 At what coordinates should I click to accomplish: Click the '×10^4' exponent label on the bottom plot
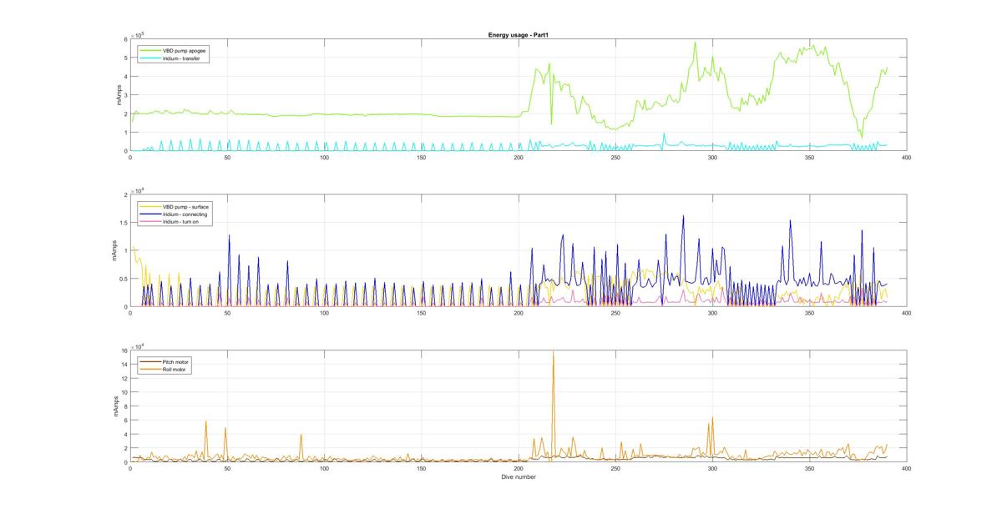[x=139, y=345]
